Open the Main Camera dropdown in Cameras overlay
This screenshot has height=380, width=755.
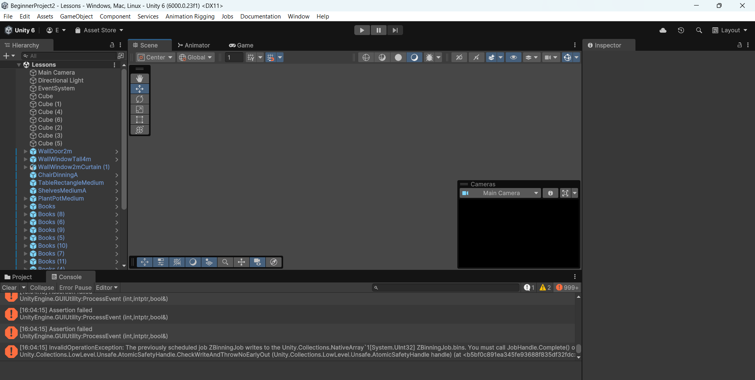[x=500, y=193]
